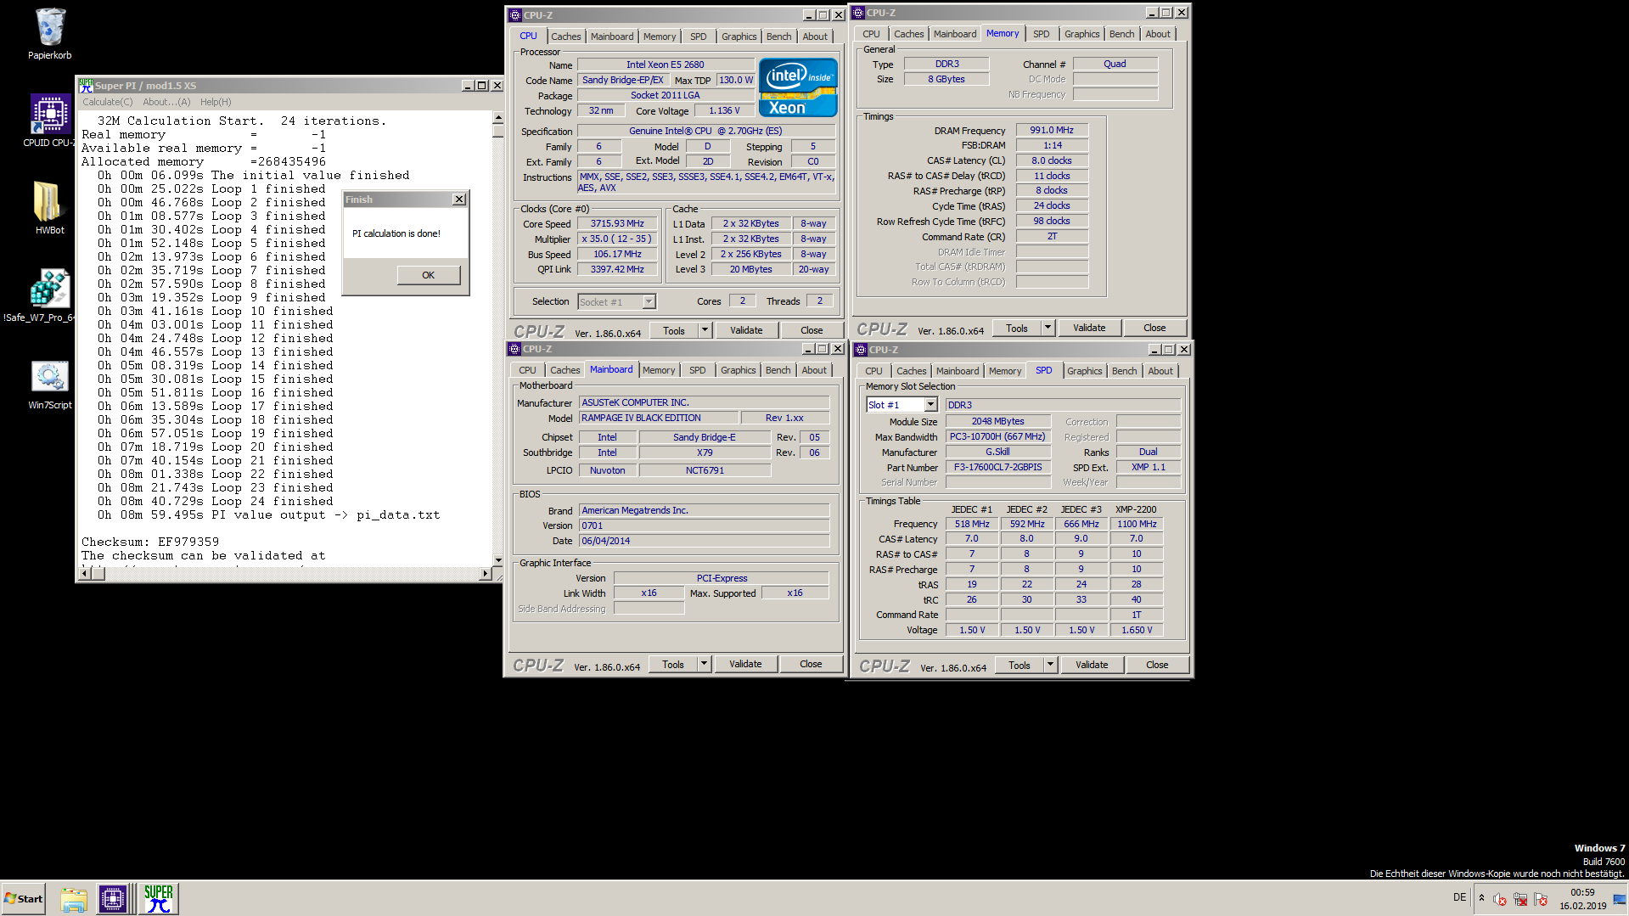The height and width of the screenshot is (916, 1629).
Task: Click the Core Speed 3715.93 MHz value
Action: (x=618, y=223)
